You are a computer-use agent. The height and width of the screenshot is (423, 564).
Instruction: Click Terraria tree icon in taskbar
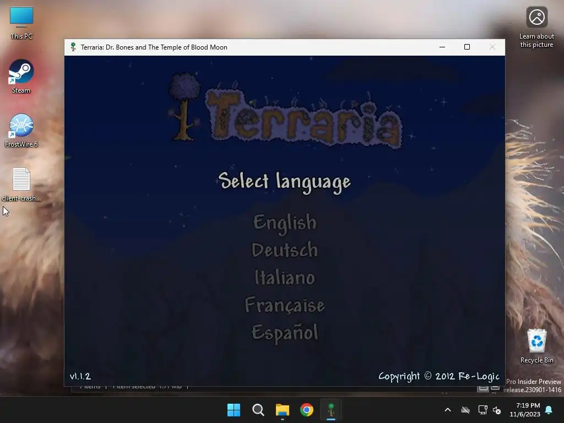pos(331,410)
